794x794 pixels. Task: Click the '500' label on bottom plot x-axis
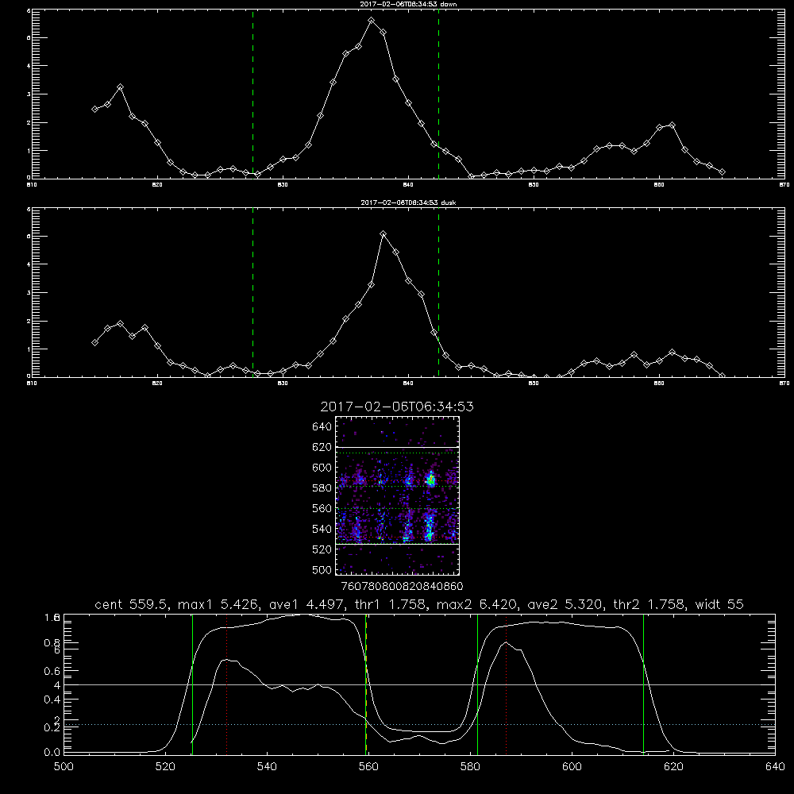[64, 767]
